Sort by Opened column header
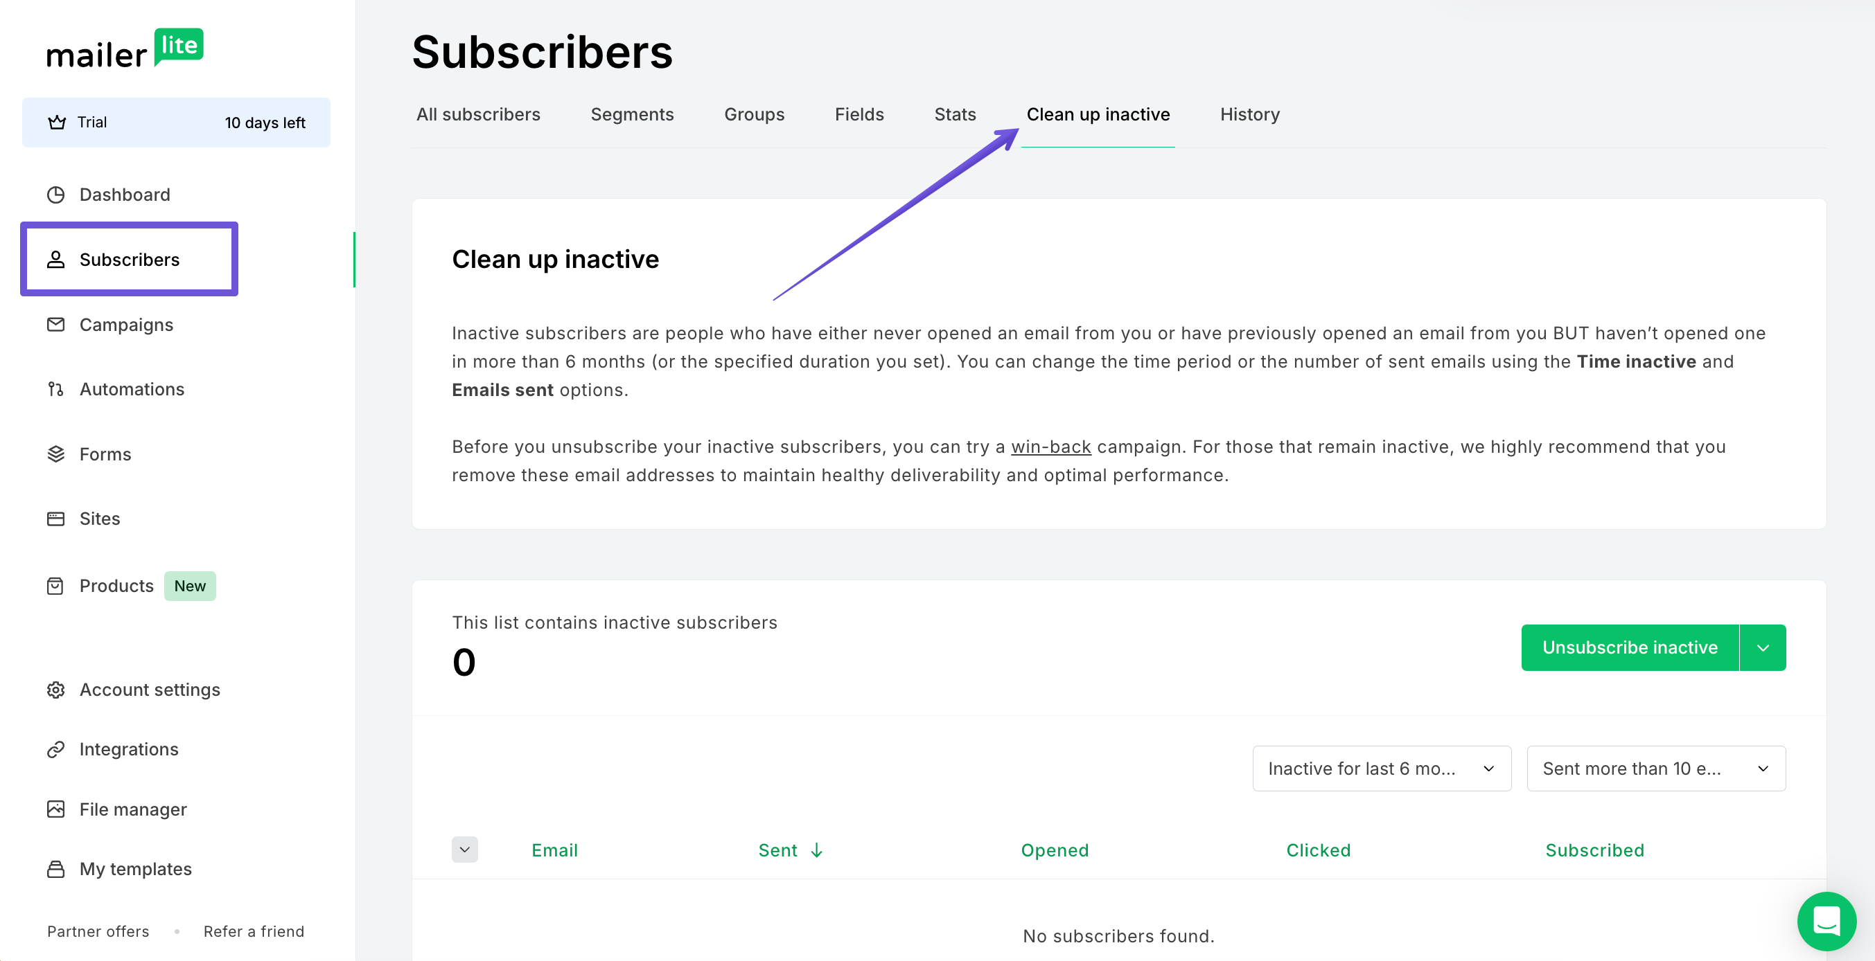 1055,850
